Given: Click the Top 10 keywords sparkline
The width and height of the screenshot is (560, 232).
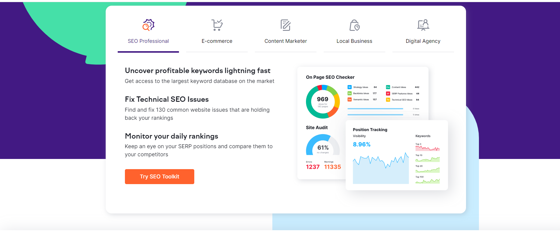Looking at the screenshot, I should pos(428,159).
